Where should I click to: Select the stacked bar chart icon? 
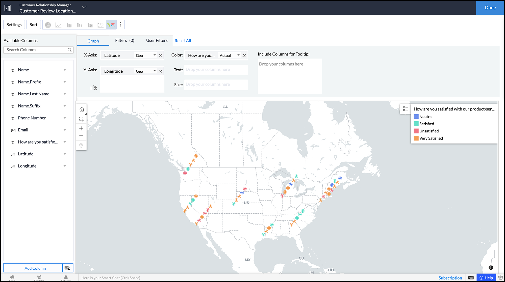pyautogui.click(x=80, y=25)
